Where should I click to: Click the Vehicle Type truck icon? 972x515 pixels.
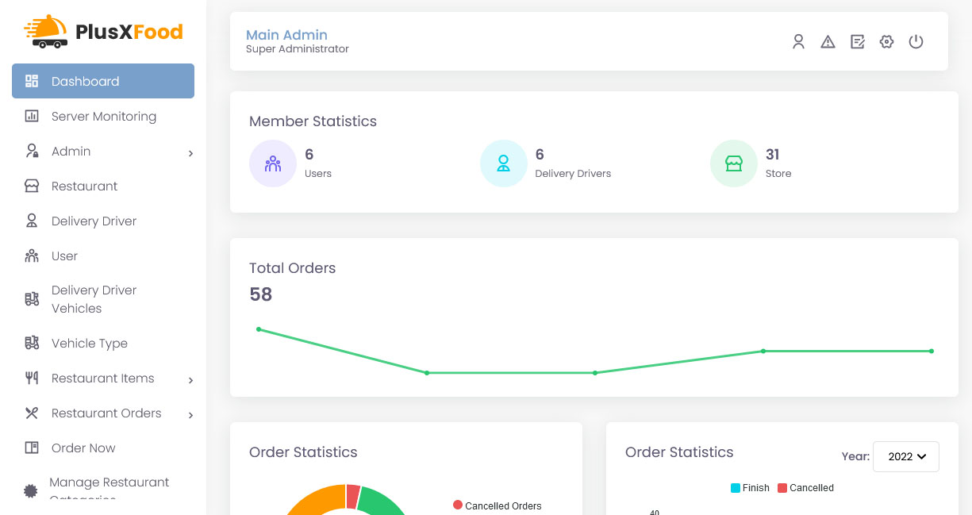pyautogui.click(x=32, y=343)
